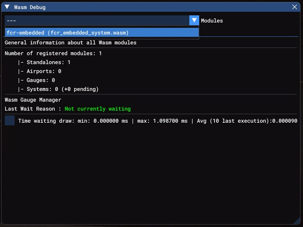Click the blue Modules dropdown arrow
The image size is (303, 227).
pos(194,20)
